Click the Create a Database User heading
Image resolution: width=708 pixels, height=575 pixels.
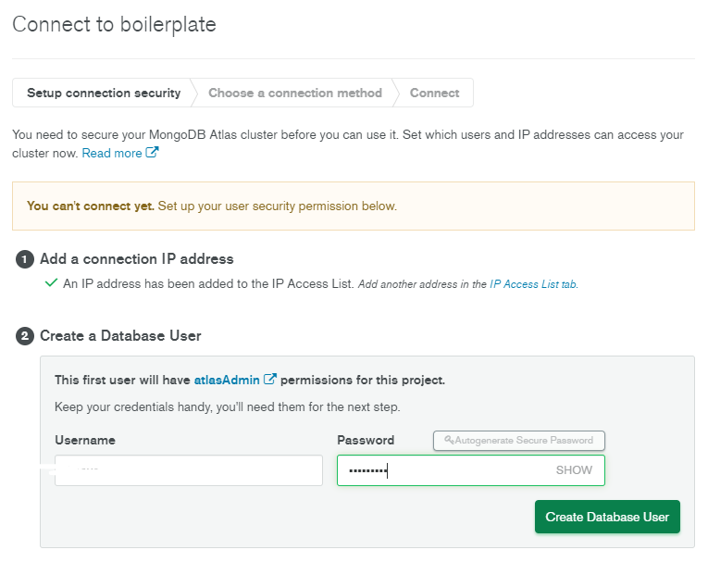pos(120,336)
